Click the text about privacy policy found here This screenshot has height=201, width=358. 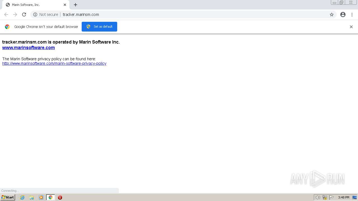49,59
